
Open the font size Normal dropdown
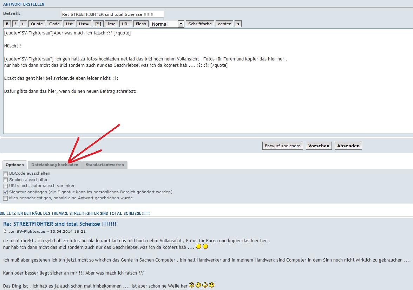point(167,24)
